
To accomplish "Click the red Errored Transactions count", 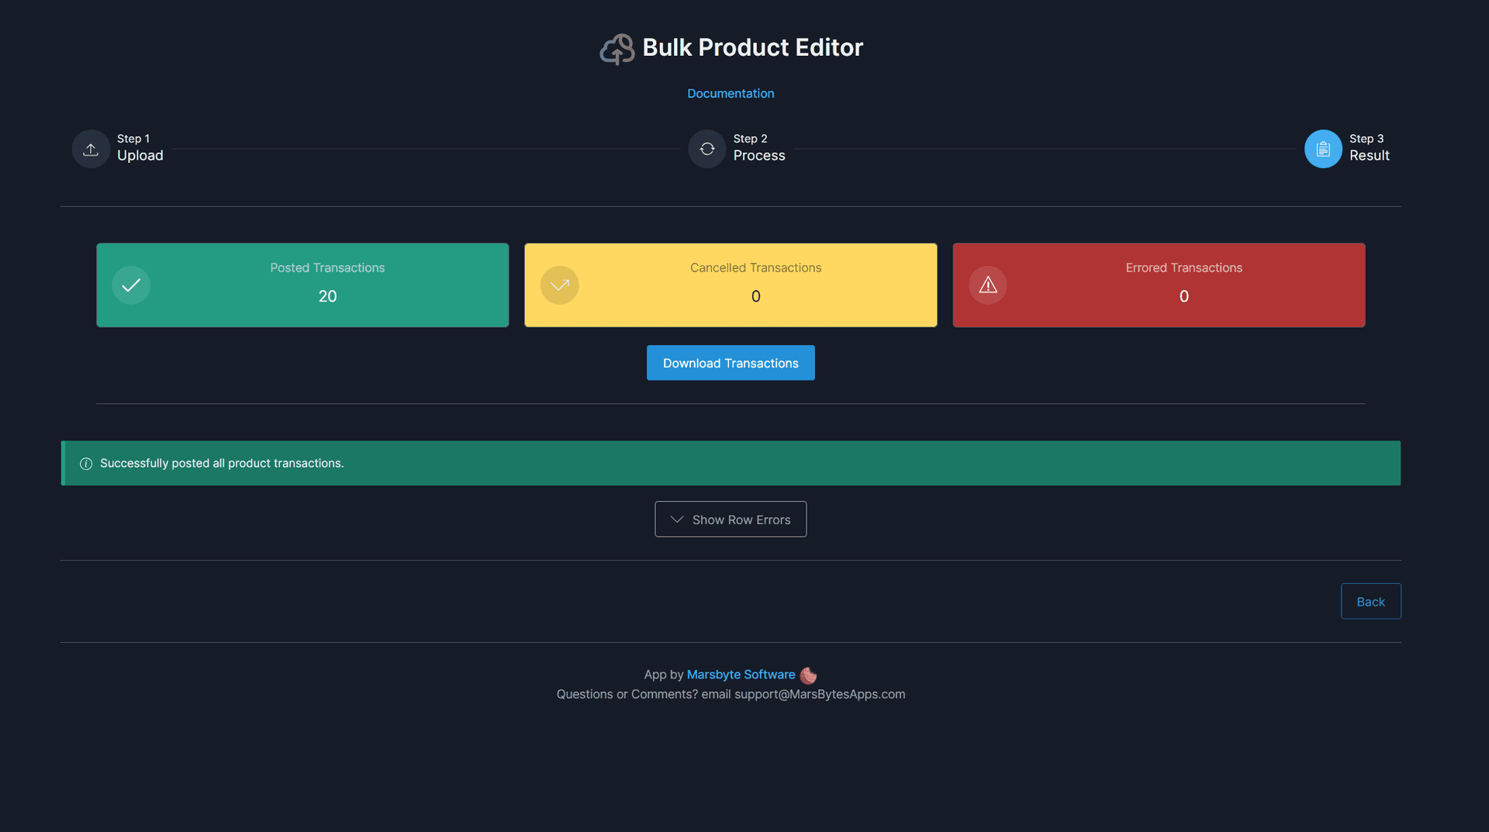I will pyautogui.click(x=1183, y=296).
